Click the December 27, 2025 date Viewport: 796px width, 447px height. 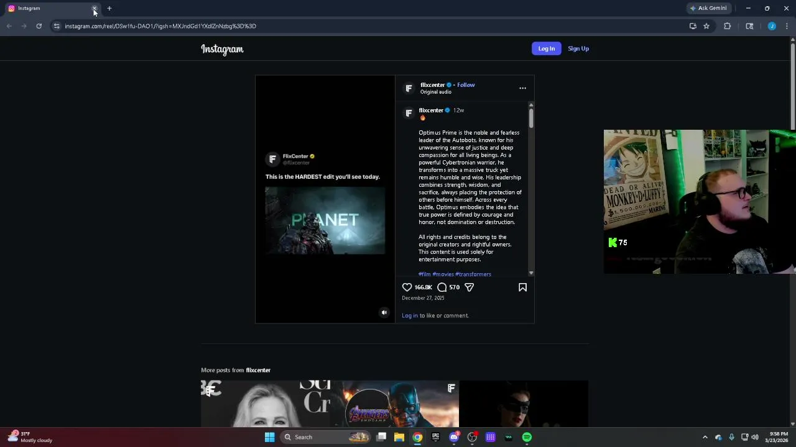point(423,298)
